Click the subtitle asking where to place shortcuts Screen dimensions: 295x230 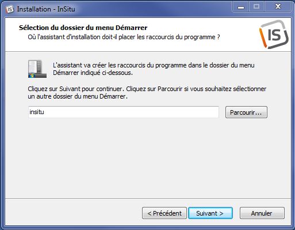tap(124, 37)
